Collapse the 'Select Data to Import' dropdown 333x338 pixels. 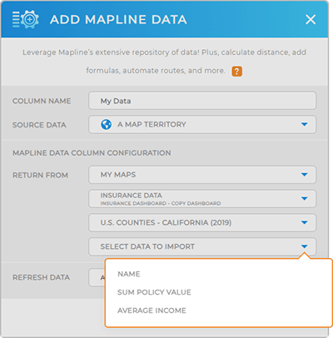tap(202, 246)
